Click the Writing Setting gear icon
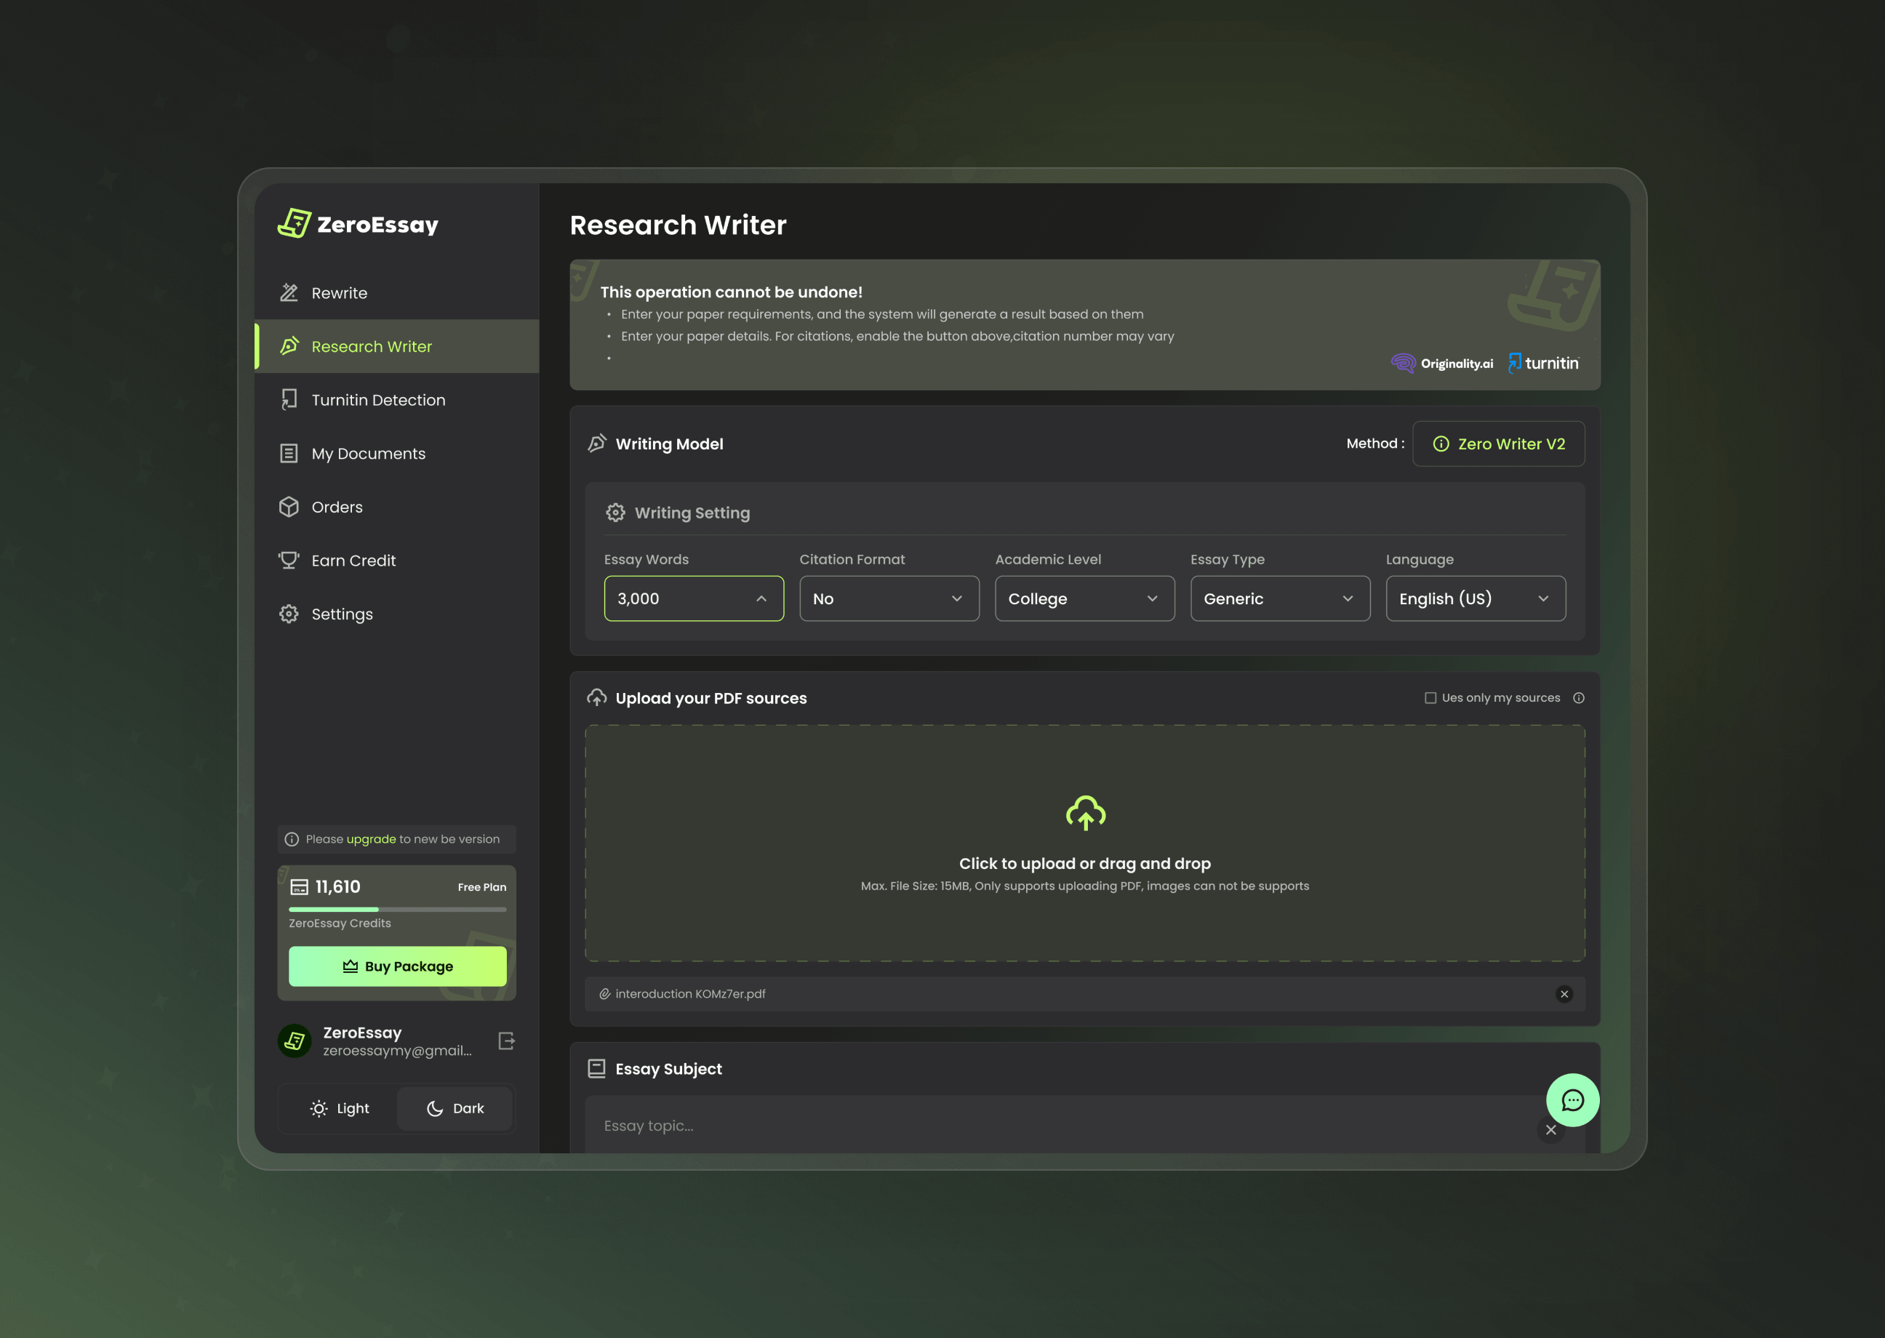Screen dimensions: 1885x1338 click(x=615, y=513)
